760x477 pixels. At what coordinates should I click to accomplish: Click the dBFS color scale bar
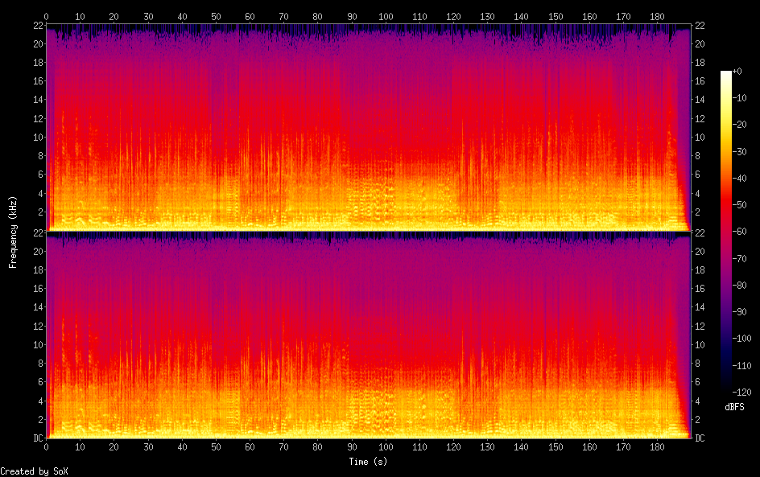click(725, 232)
